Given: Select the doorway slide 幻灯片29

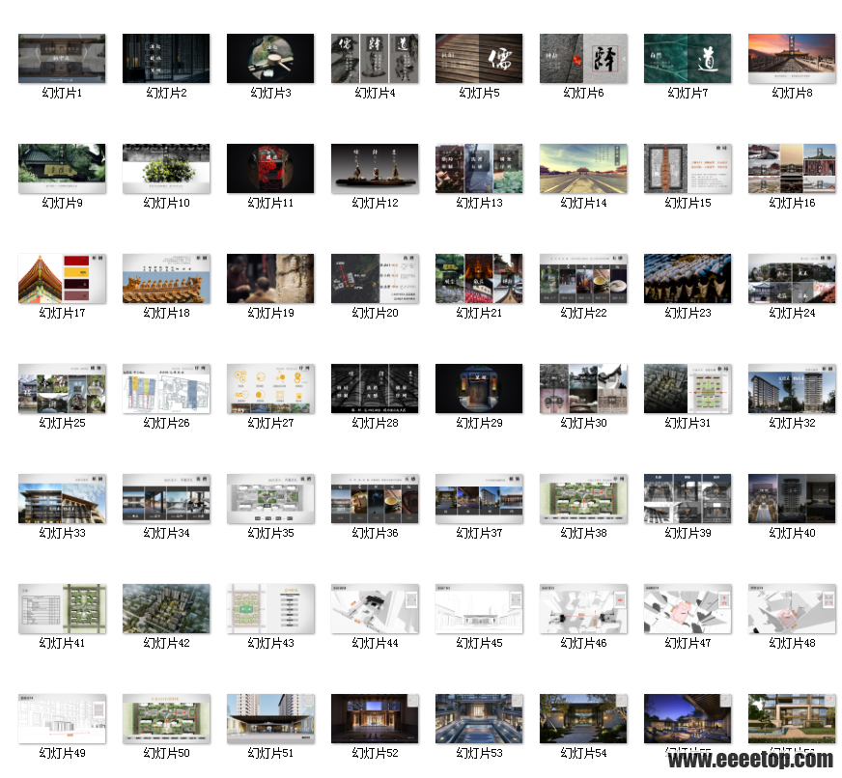Looking at the screenshot, I should click(479, 389).
